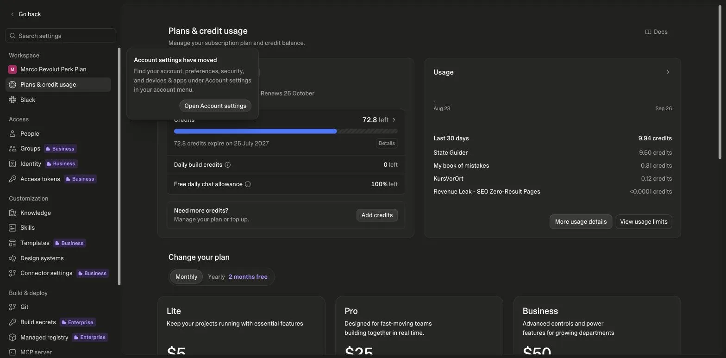Open the Plans & credit usage page
This screenshot has height=358, width=726.
coord(58,85)
